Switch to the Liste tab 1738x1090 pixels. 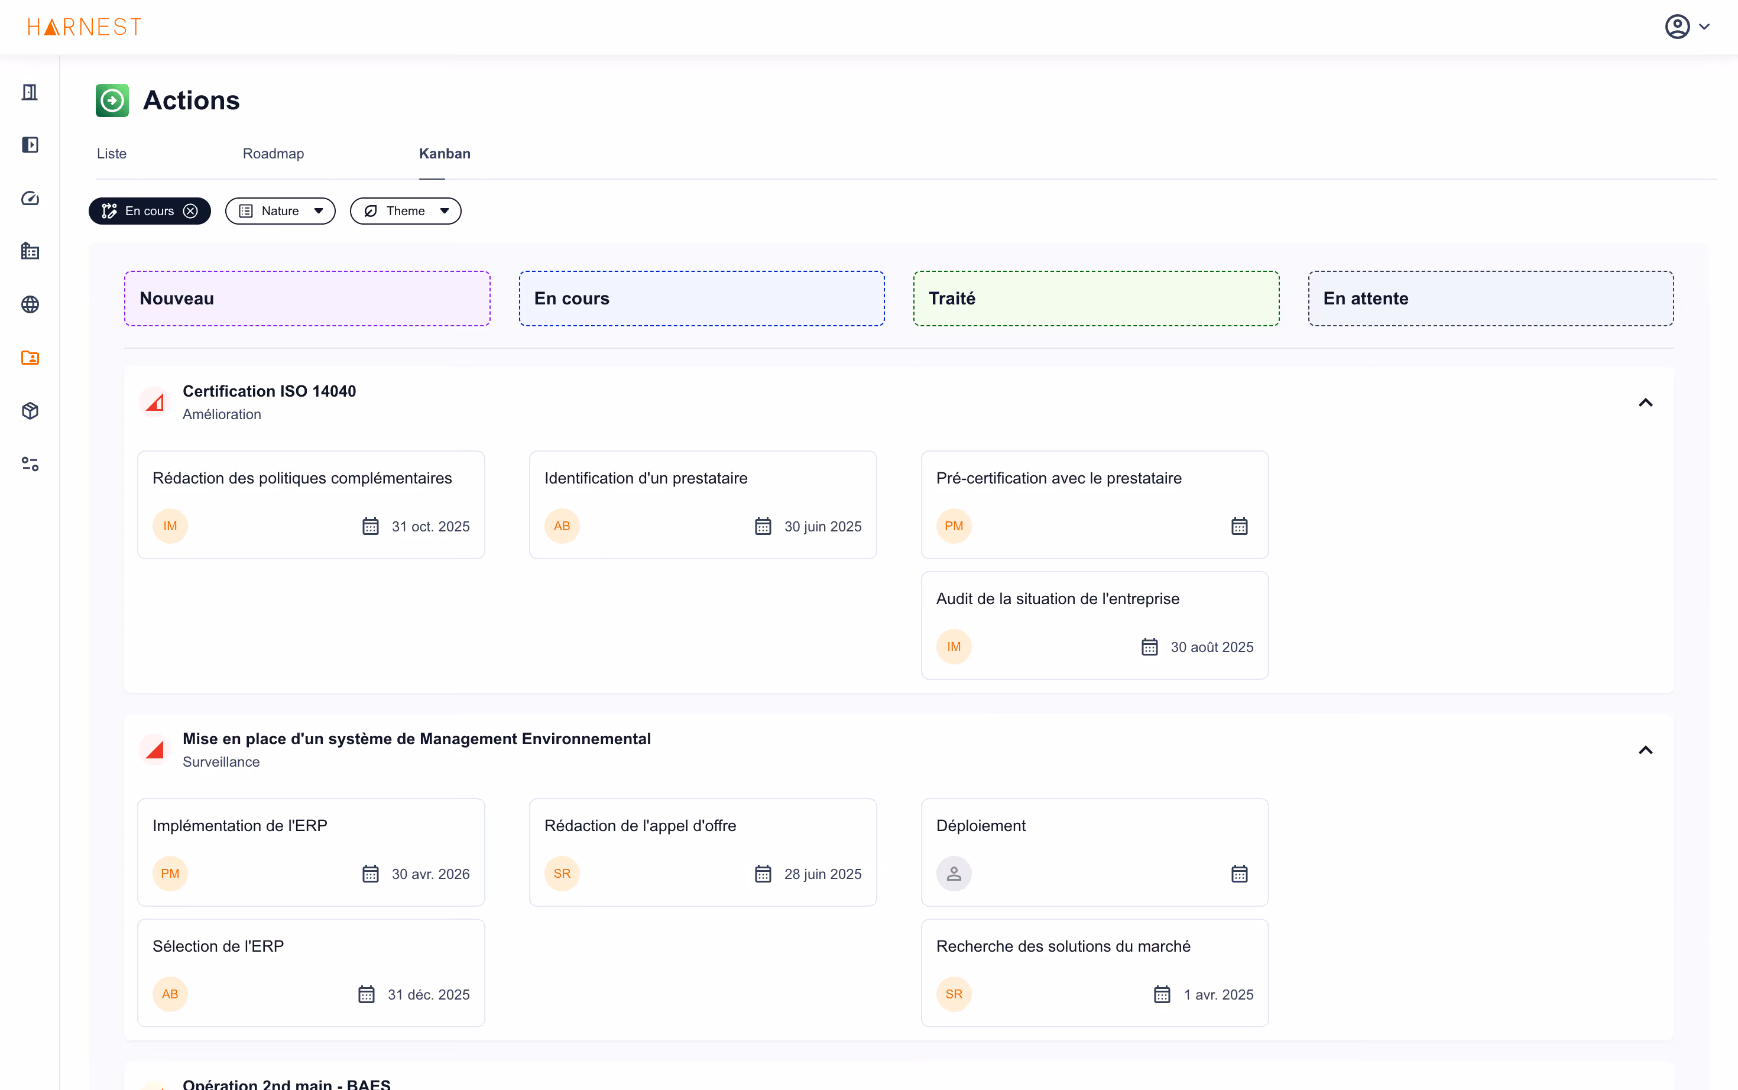[111, 153]
